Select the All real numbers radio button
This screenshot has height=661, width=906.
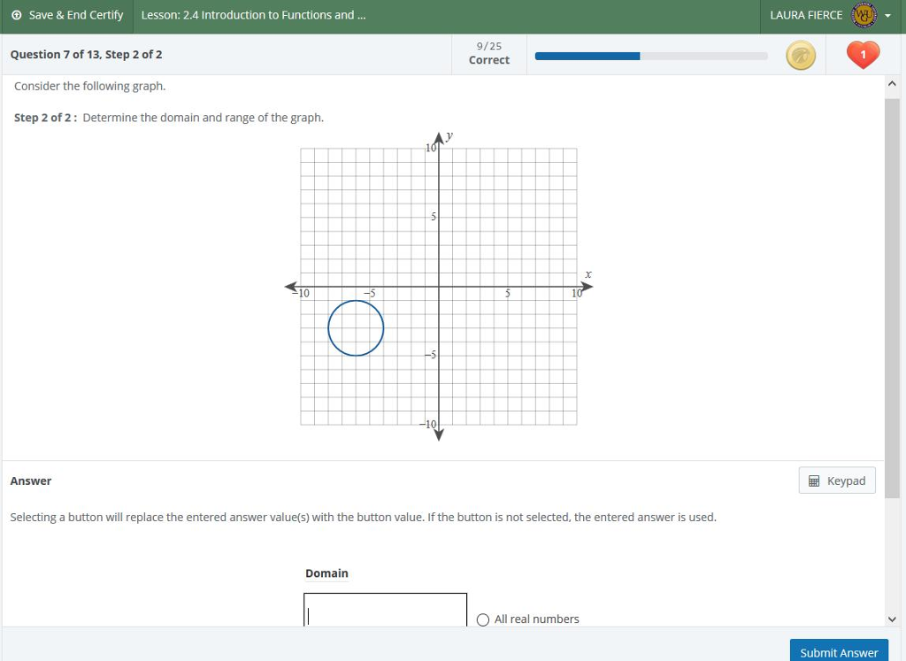[483, 619]
